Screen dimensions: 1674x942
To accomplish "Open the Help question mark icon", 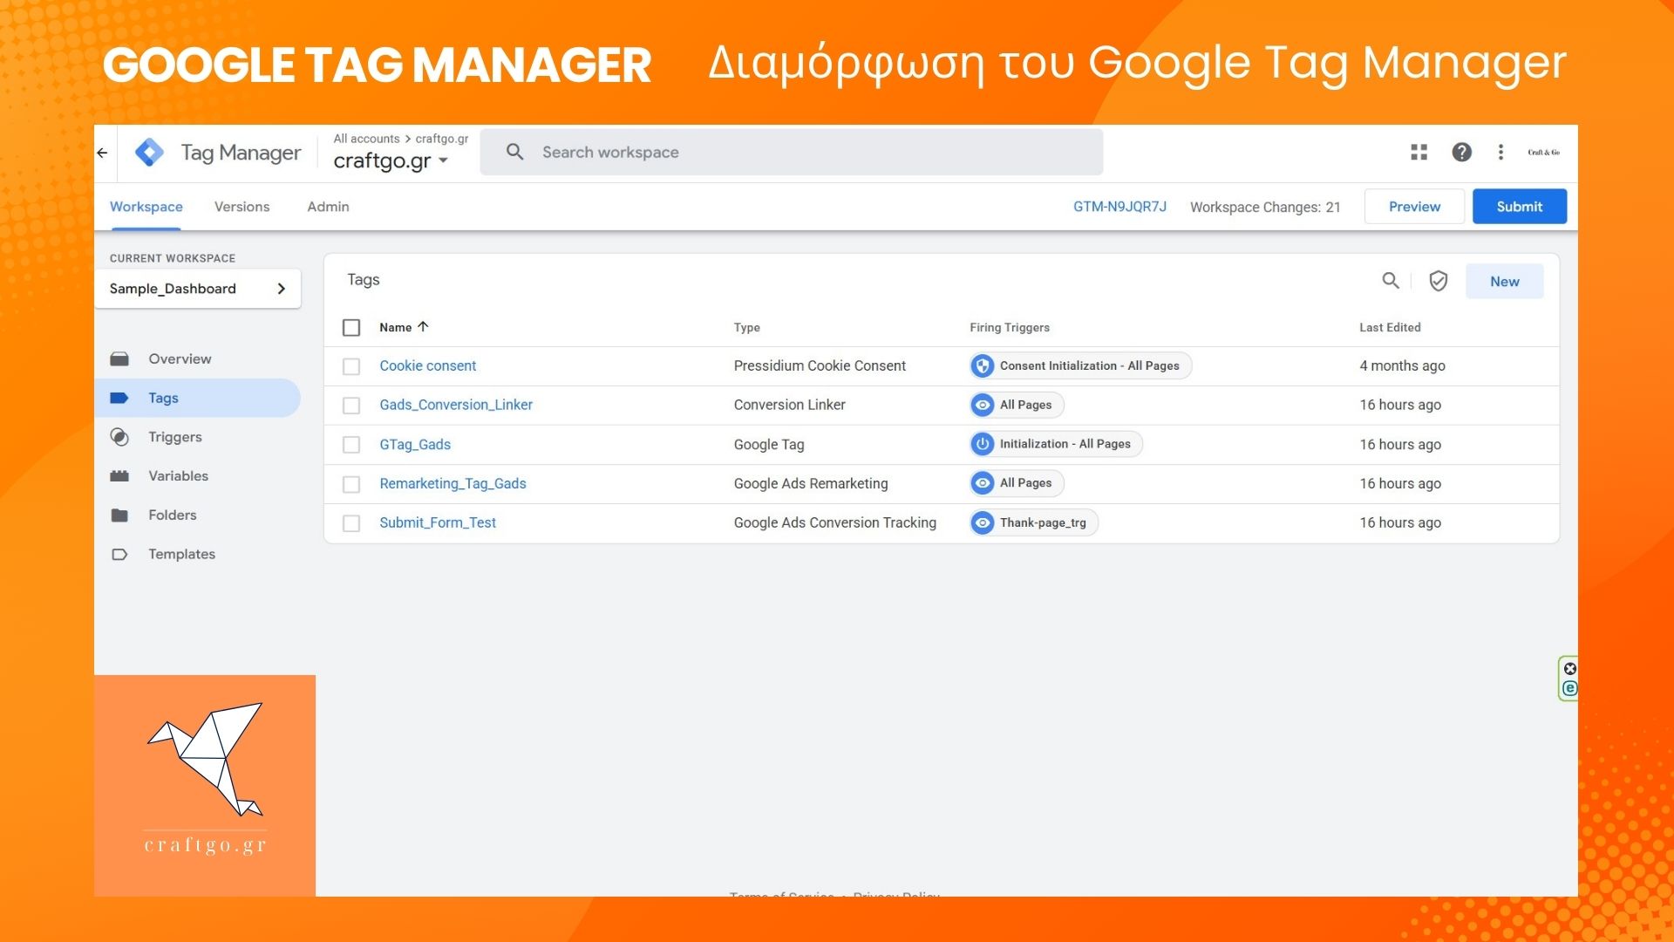I will click(x=1461, y=153).
